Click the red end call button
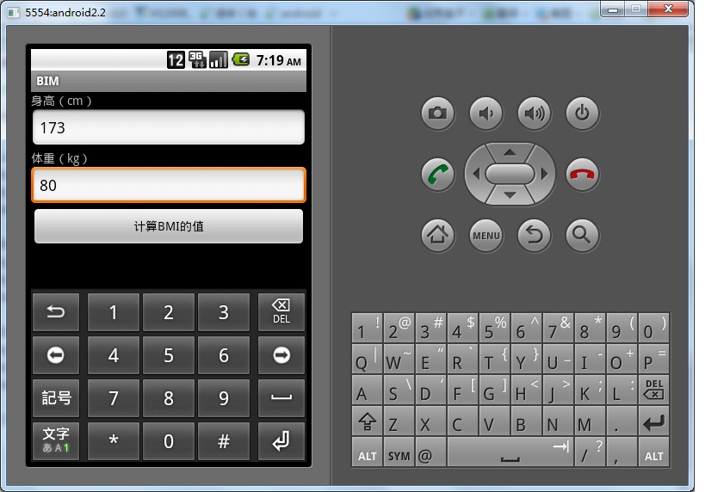The image size is (705, 492). pyautogui.click(x=582, y=175)
